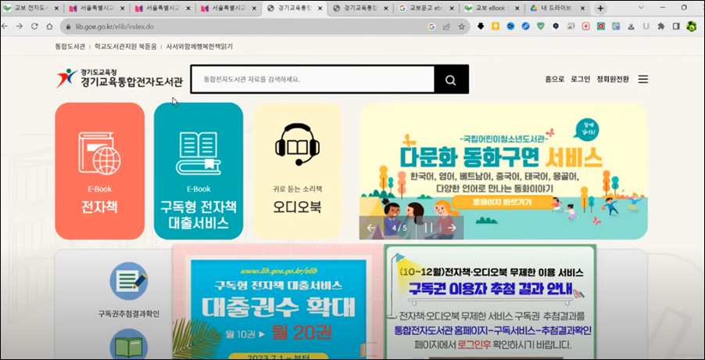Click the search magnifier button
Screen dimensions: 705x360
pyautogui.click(x=451, y=80)
